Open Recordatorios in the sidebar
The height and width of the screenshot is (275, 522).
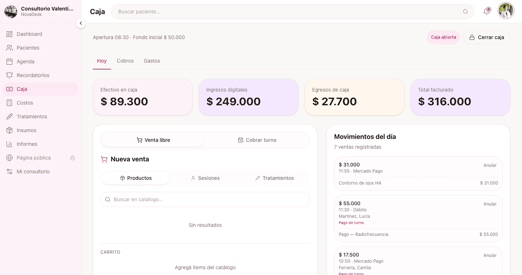tap(40, 75)
